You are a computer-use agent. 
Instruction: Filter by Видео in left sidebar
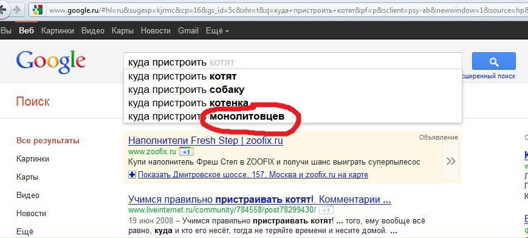coord(28,195)
